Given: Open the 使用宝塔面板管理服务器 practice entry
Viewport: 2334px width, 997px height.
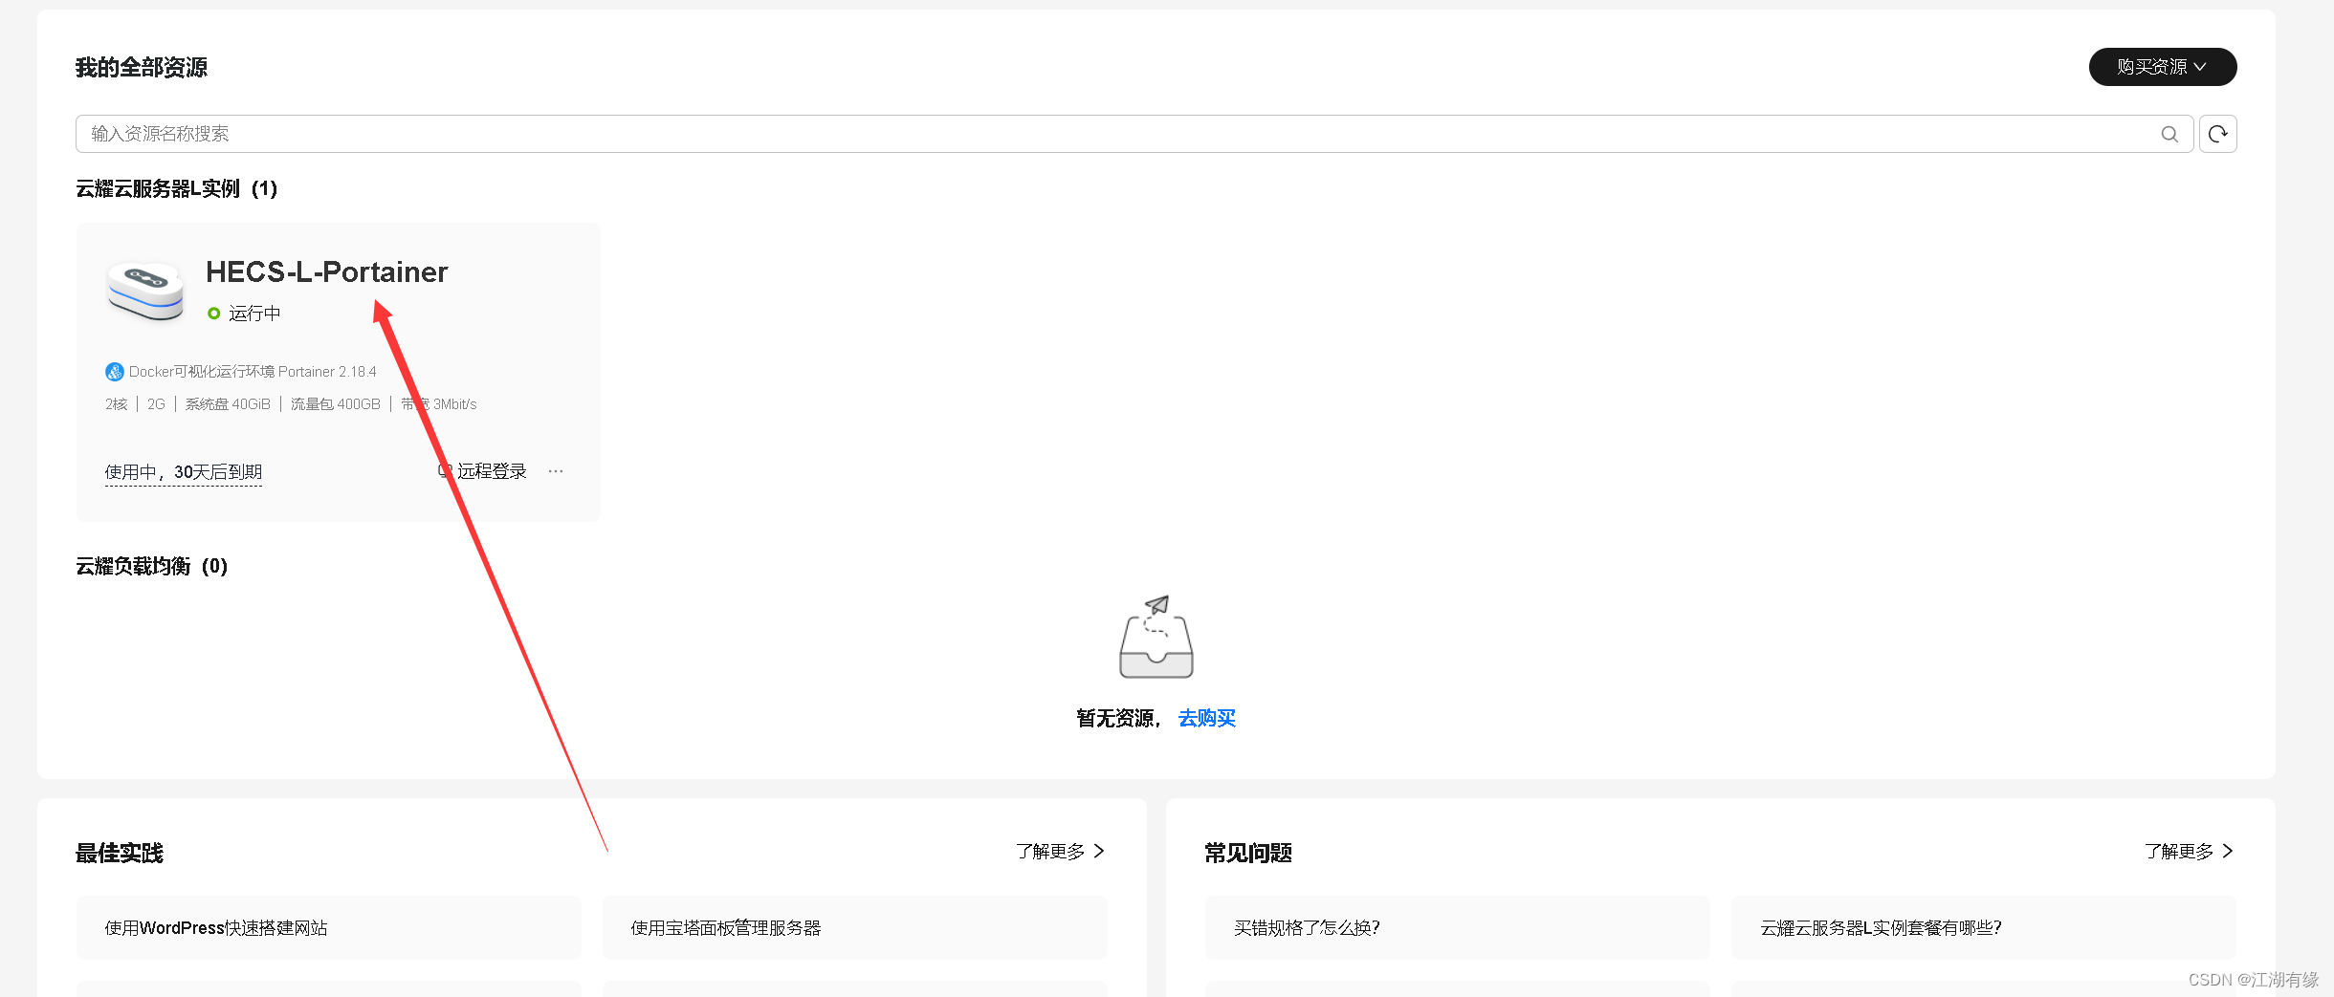Looking at the screenshot, I should (x=727, y=926).
